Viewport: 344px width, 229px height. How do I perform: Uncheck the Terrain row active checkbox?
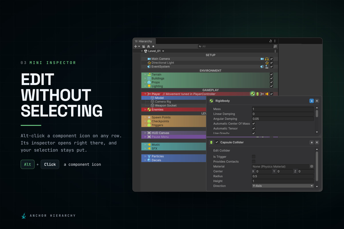[271, 74]
